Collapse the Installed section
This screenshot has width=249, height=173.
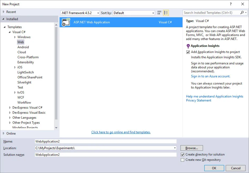[x=3, y=19]
